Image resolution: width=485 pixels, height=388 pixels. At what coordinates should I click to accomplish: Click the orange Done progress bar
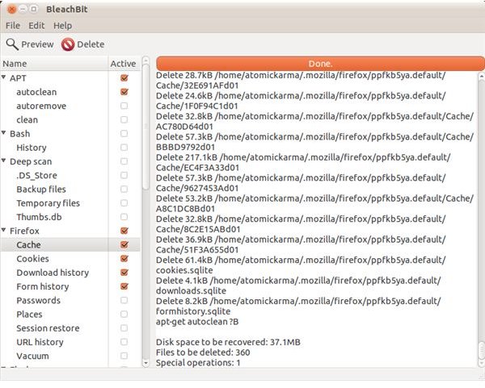[x=320, y=64]
